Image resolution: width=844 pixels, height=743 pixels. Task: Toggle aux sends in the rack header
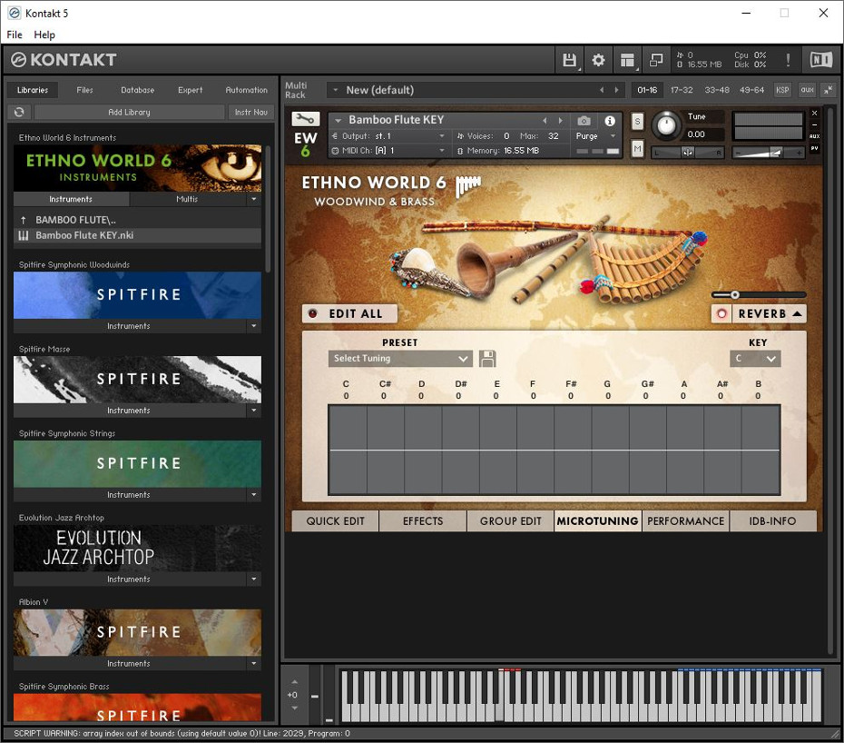click(807, 90)
